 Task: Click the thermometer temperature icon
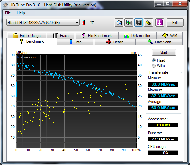click(83, 23)
